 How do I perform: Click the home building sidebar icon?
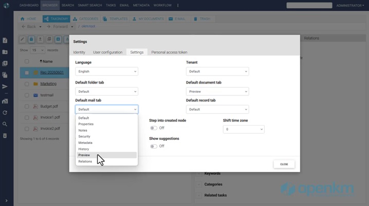point(5,101)
